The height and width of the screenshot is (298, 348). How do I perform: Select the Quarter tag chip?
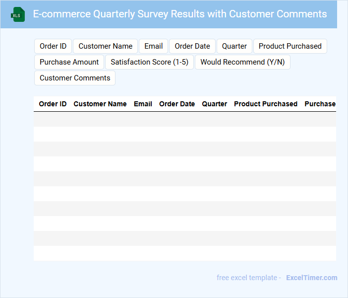click(234, 46)
